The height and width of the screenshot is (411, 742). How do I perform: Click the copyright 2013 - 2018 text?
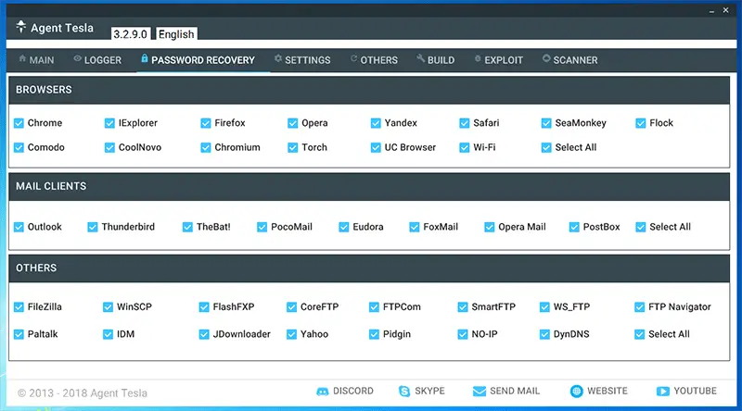pos(83,393)
